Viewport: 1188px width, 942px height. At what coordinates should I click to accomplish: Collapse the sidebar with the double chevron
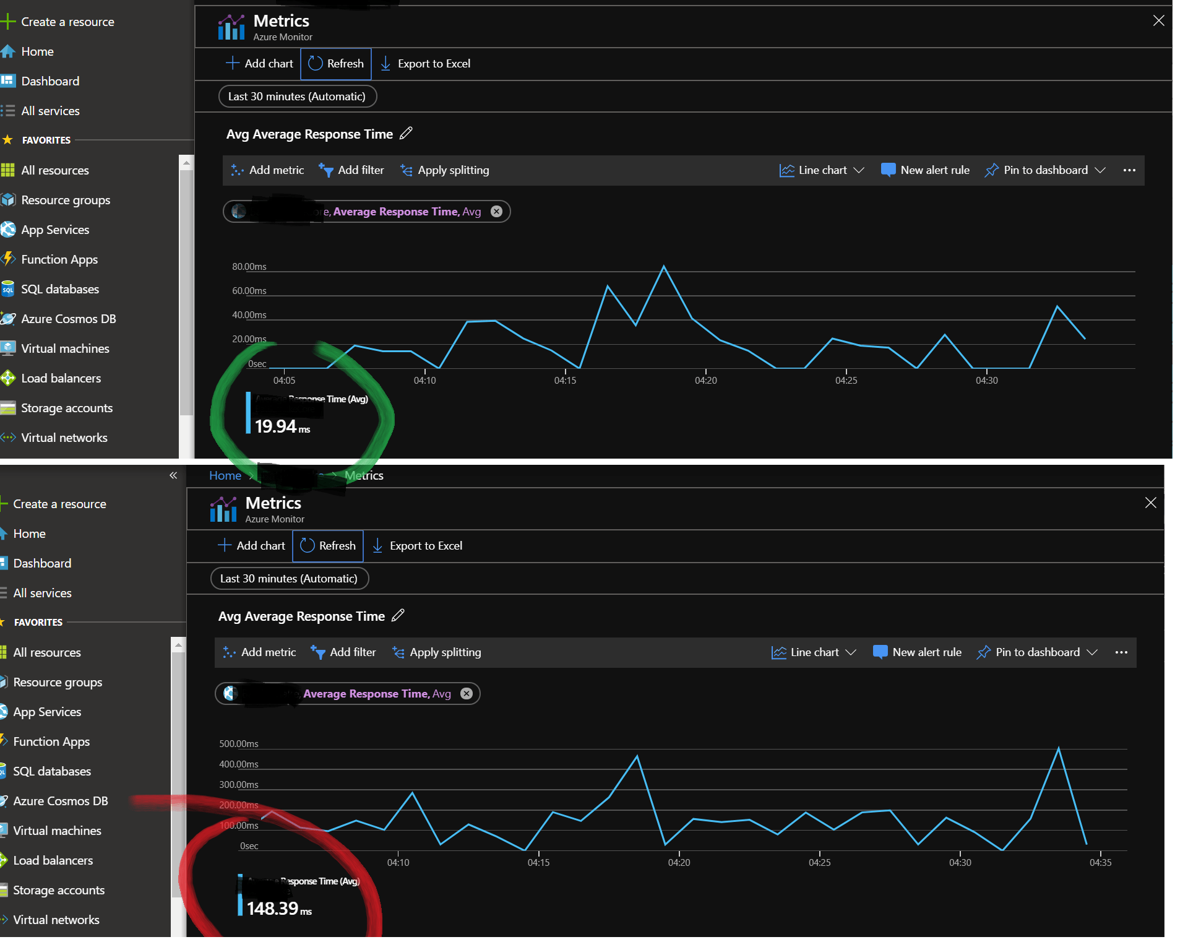(173, 475)
